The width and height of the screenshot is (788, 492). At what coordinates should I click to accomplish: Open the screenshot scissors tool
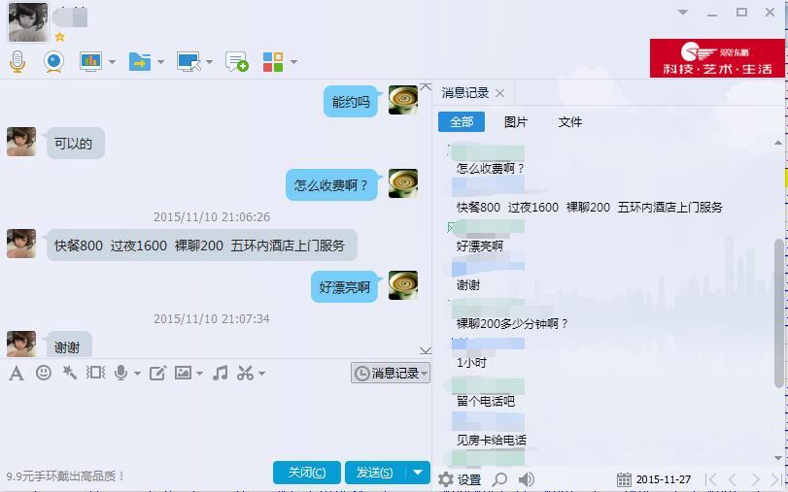(x=245, y=373)
